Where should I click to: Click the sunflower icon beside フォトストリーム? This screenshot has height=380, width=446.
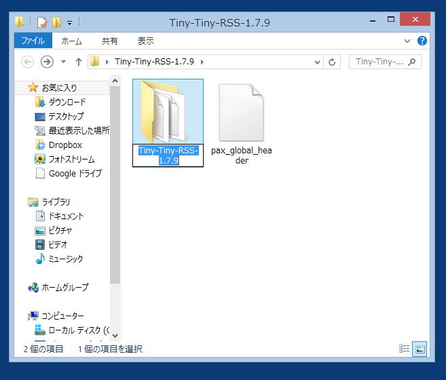(40, 159)
